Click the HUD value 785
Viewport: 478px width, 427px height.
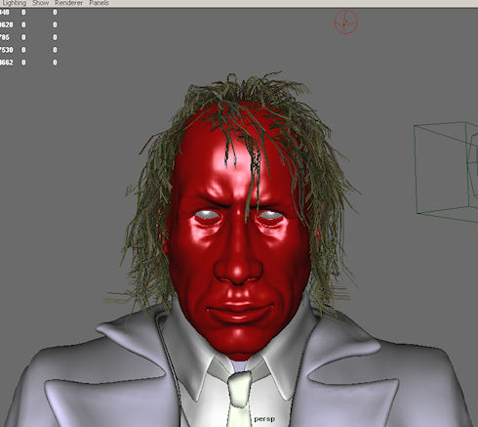coord(5,37)
